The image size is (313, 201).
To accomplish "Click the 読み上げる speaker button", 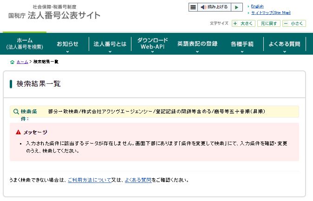I will (x=214, y=7).
